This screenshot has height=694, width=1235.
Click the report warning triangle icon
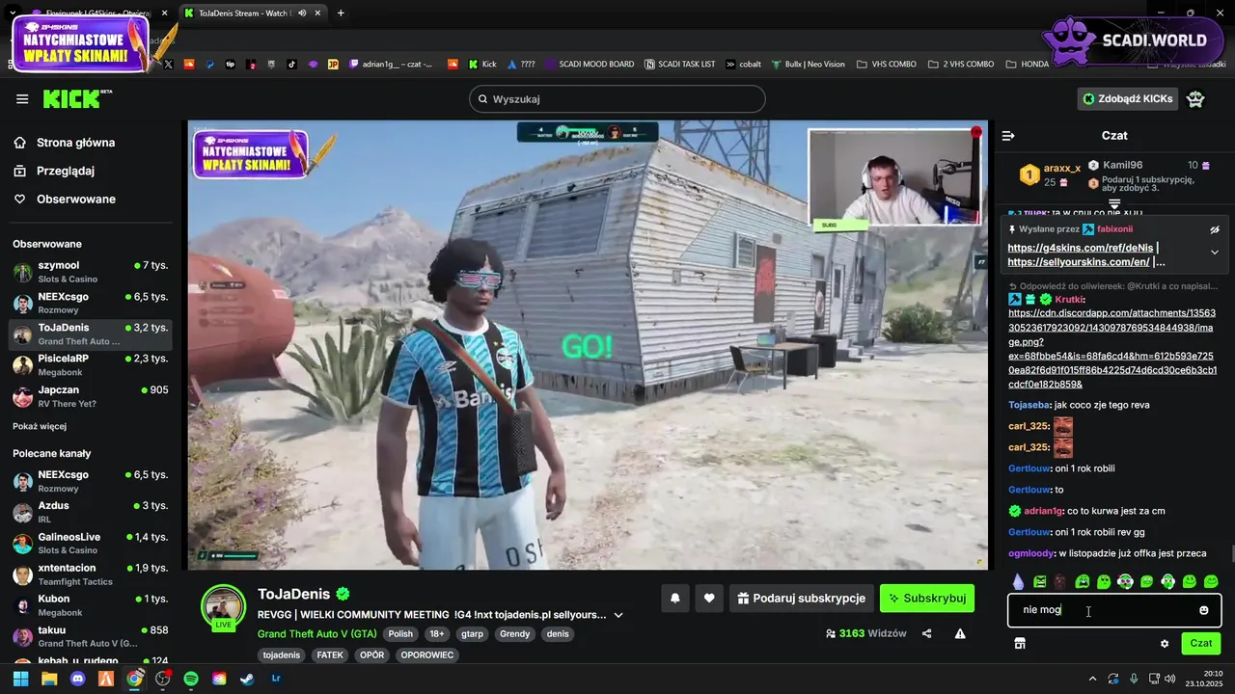(960, 633)
